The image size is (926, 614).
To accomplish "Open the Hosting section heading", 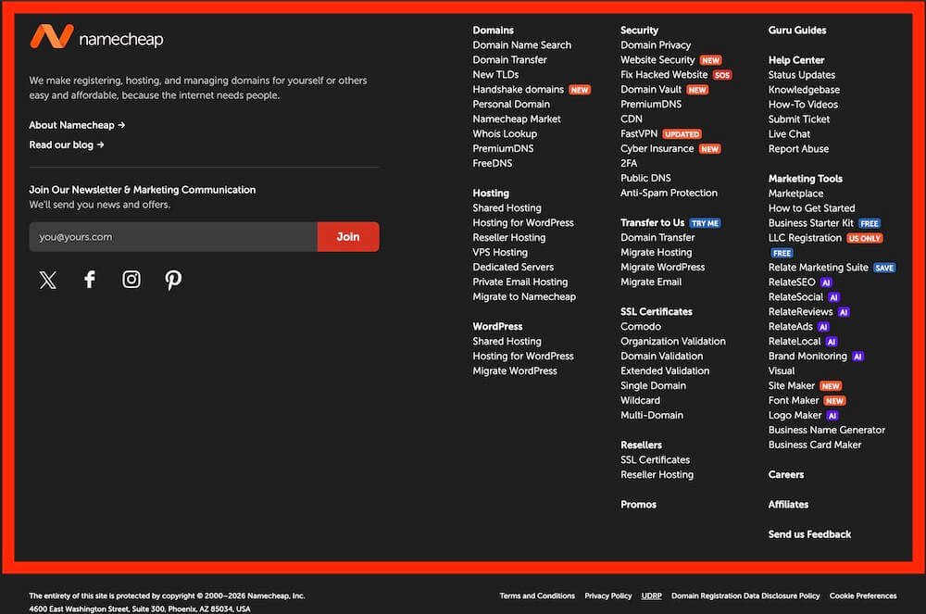I will 490,193.
